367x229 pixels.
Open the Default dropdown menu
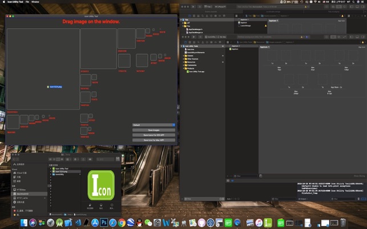(x=153, y=124)
